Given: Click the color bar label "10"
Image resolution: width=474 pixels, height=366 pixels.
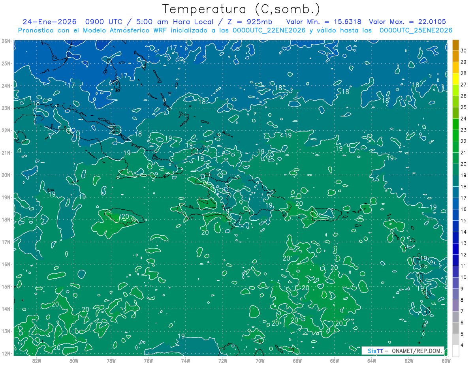Looking at the screenshot, I should (x=464, y=277).
